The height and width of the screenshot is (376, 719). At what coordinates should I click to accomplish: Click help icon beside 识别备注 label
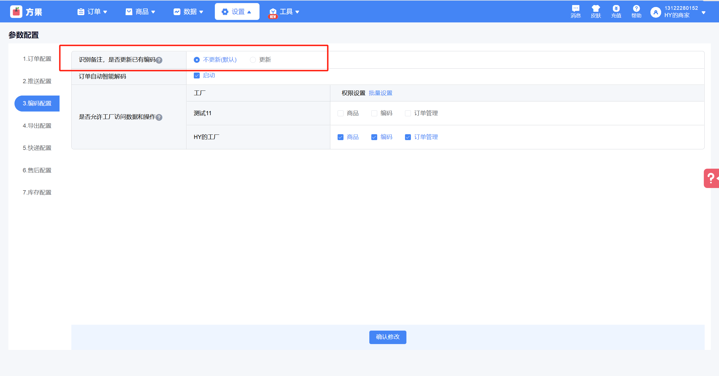[x=159, y=60]
